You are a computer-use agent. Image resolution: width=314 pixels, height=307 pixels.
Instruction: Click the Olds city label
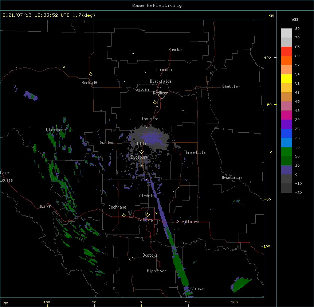pos(141,144)
